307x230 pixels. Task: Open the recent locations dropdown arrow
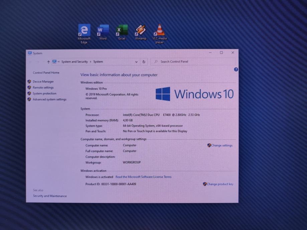43,62
